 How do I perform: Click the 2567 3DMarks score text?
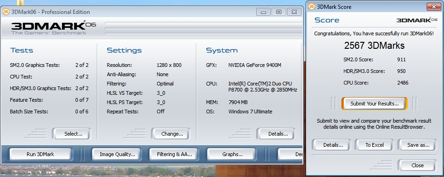pyautogui.click(x=374, y=46)
